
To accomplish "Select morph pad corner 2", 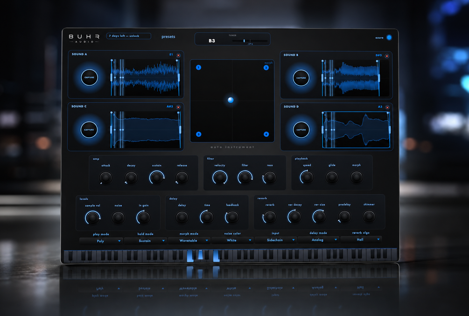I will pyautogui.click(x=266, y=68).
